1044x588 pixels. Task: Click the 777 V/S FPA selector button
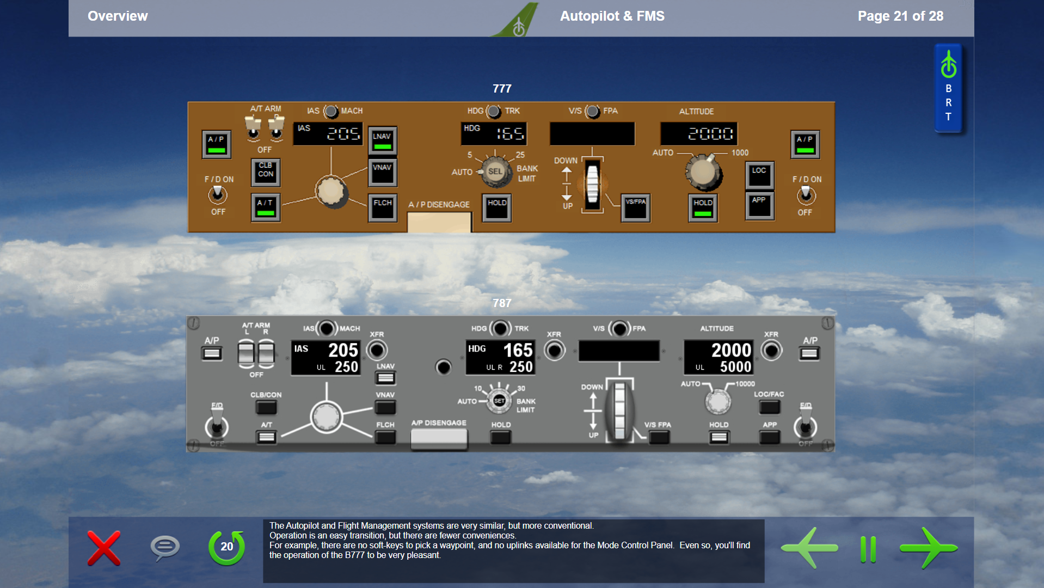[x=593, y=111]
